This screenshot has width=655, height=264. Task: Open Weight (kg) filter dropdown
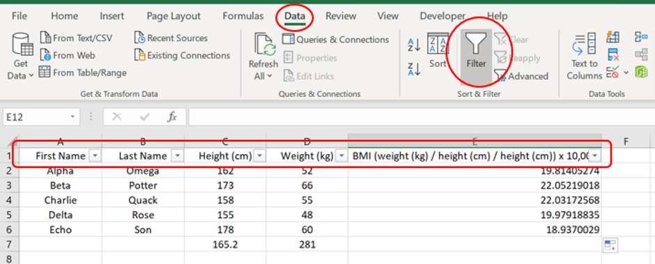(x=341, y=156)
